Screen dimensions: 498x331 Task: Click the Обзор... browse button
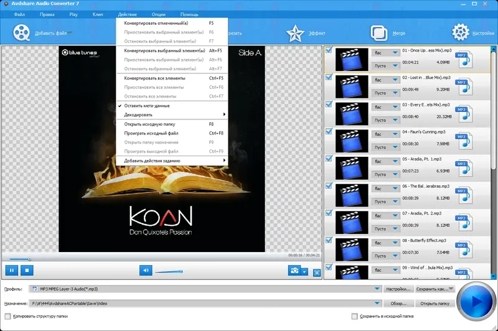pyautogui.click(x=398, y=304)
